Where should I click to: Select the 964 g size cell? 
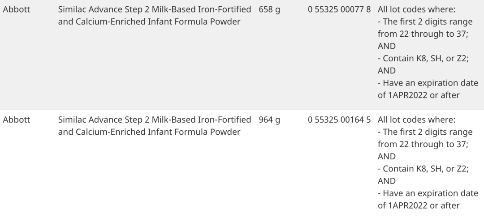tap(269, 120)
